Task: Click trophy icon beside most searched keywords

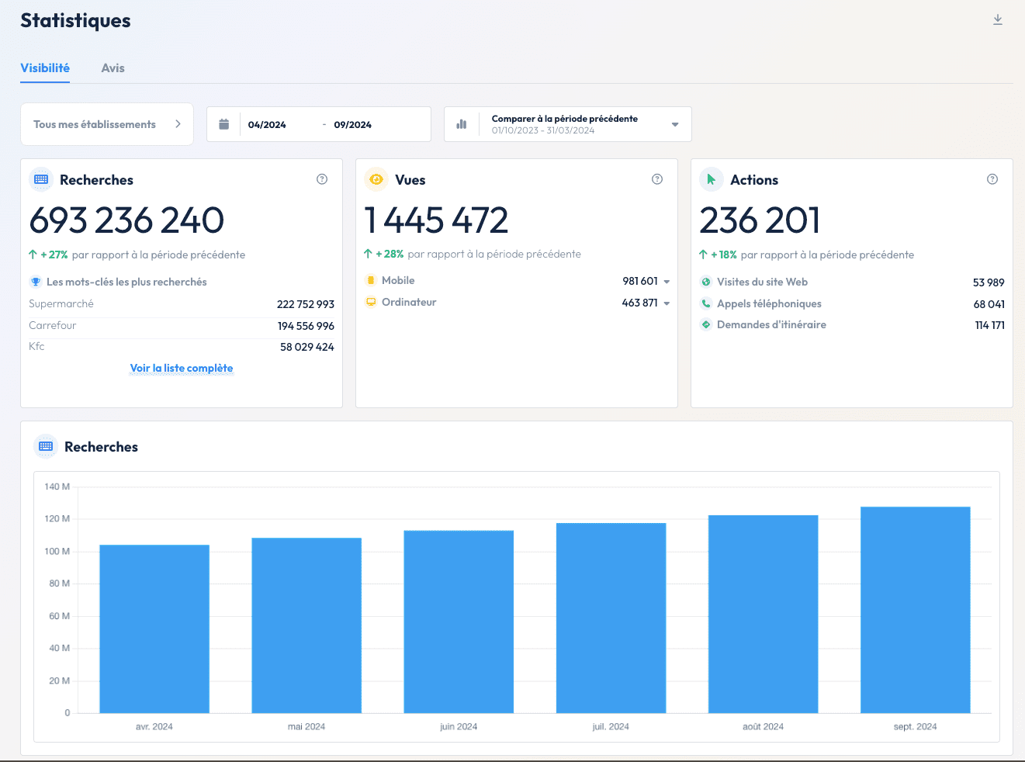Action: pyautogui.click(x=36, y=282)
